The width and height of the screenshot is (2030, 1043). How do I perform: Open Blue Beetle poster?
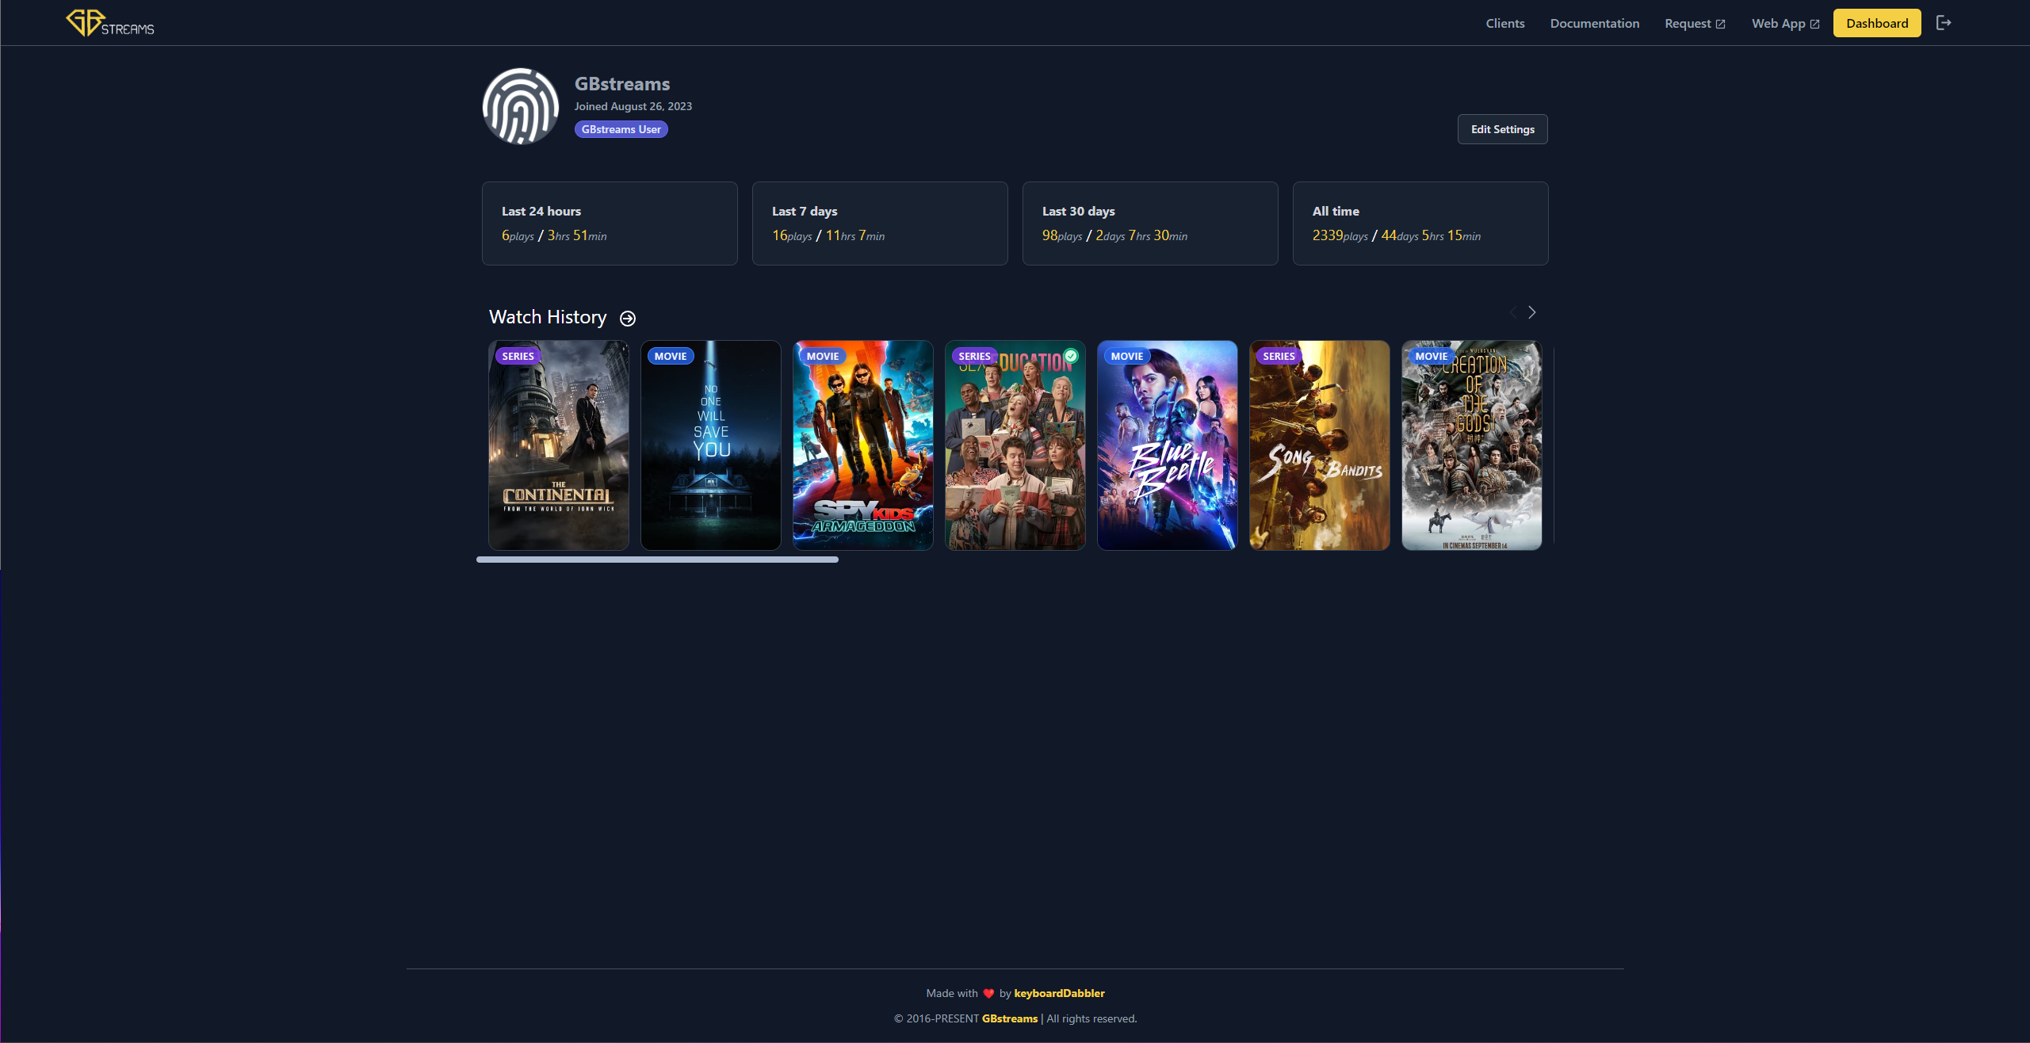[x=1168, y=445]
